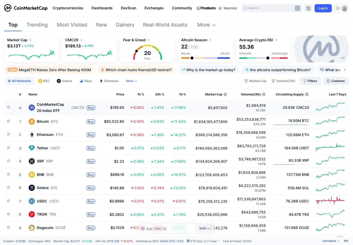This screenshot has width=353, height=245.
Task: Click the TRON coin icon
Action: pyautogui.click(x=32, y=214)
